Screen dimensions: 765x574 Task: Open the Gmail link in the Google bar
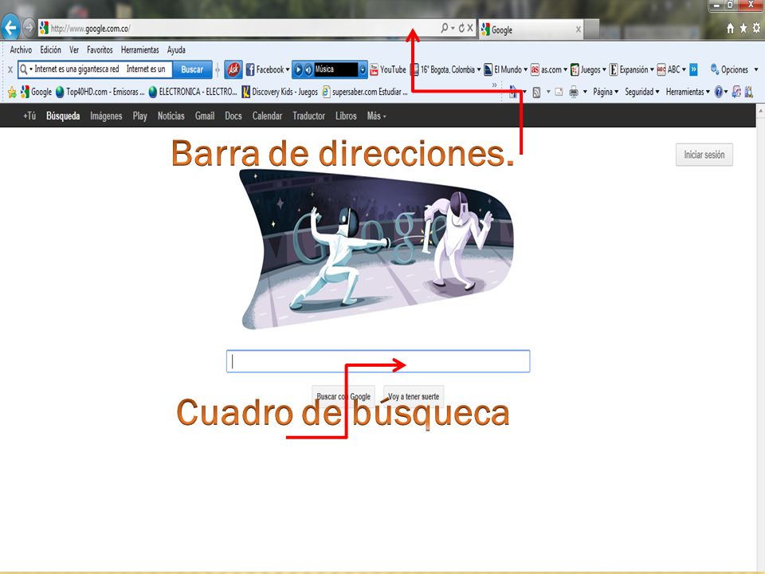[205, 116]
